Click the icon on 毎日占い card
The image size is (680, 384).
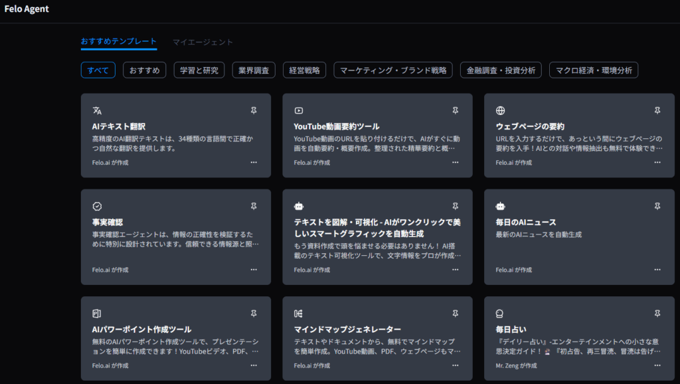(501, 314)
